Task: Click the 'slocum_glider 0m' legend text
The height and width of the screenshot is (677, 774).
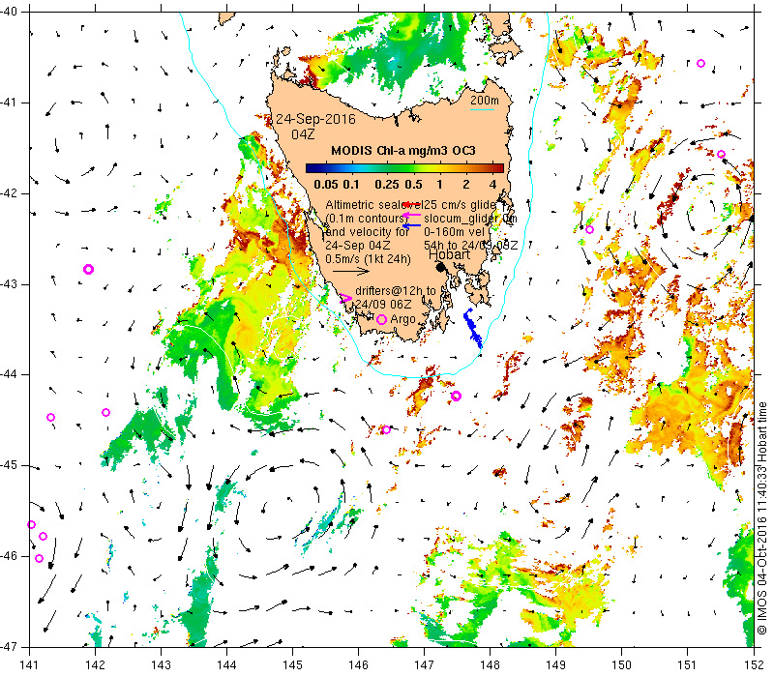Action: (470, 219)
